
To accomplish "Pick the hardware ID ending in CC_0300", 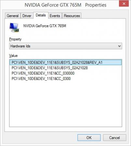I will click(41, 79).
